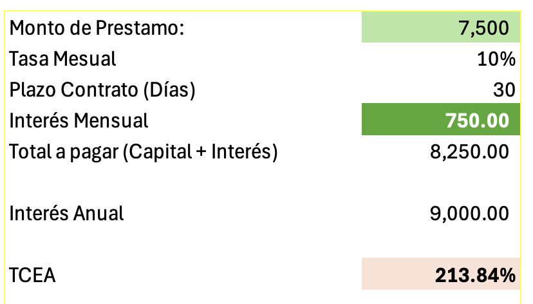Click the 9,000.00 annual interest cell
This screenshot has width=533, height=304.
click(440, 213)
